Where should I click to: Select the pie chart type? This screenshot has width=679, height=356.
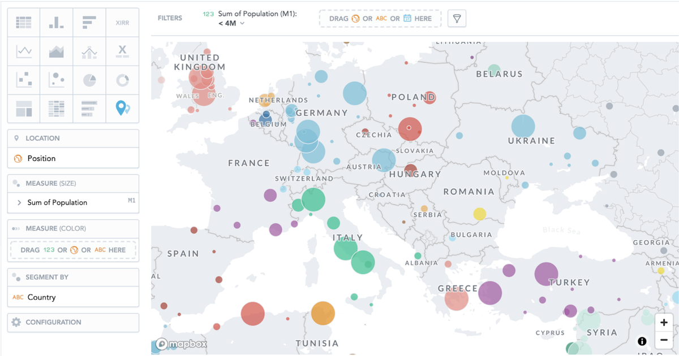[89, 79]
